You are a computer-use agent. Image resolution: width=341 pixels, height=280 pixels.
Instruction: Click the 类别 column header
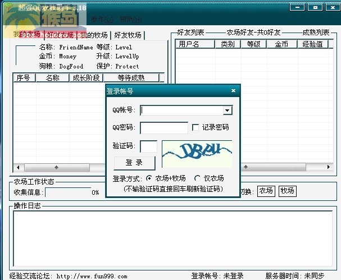tap(228, 44)
